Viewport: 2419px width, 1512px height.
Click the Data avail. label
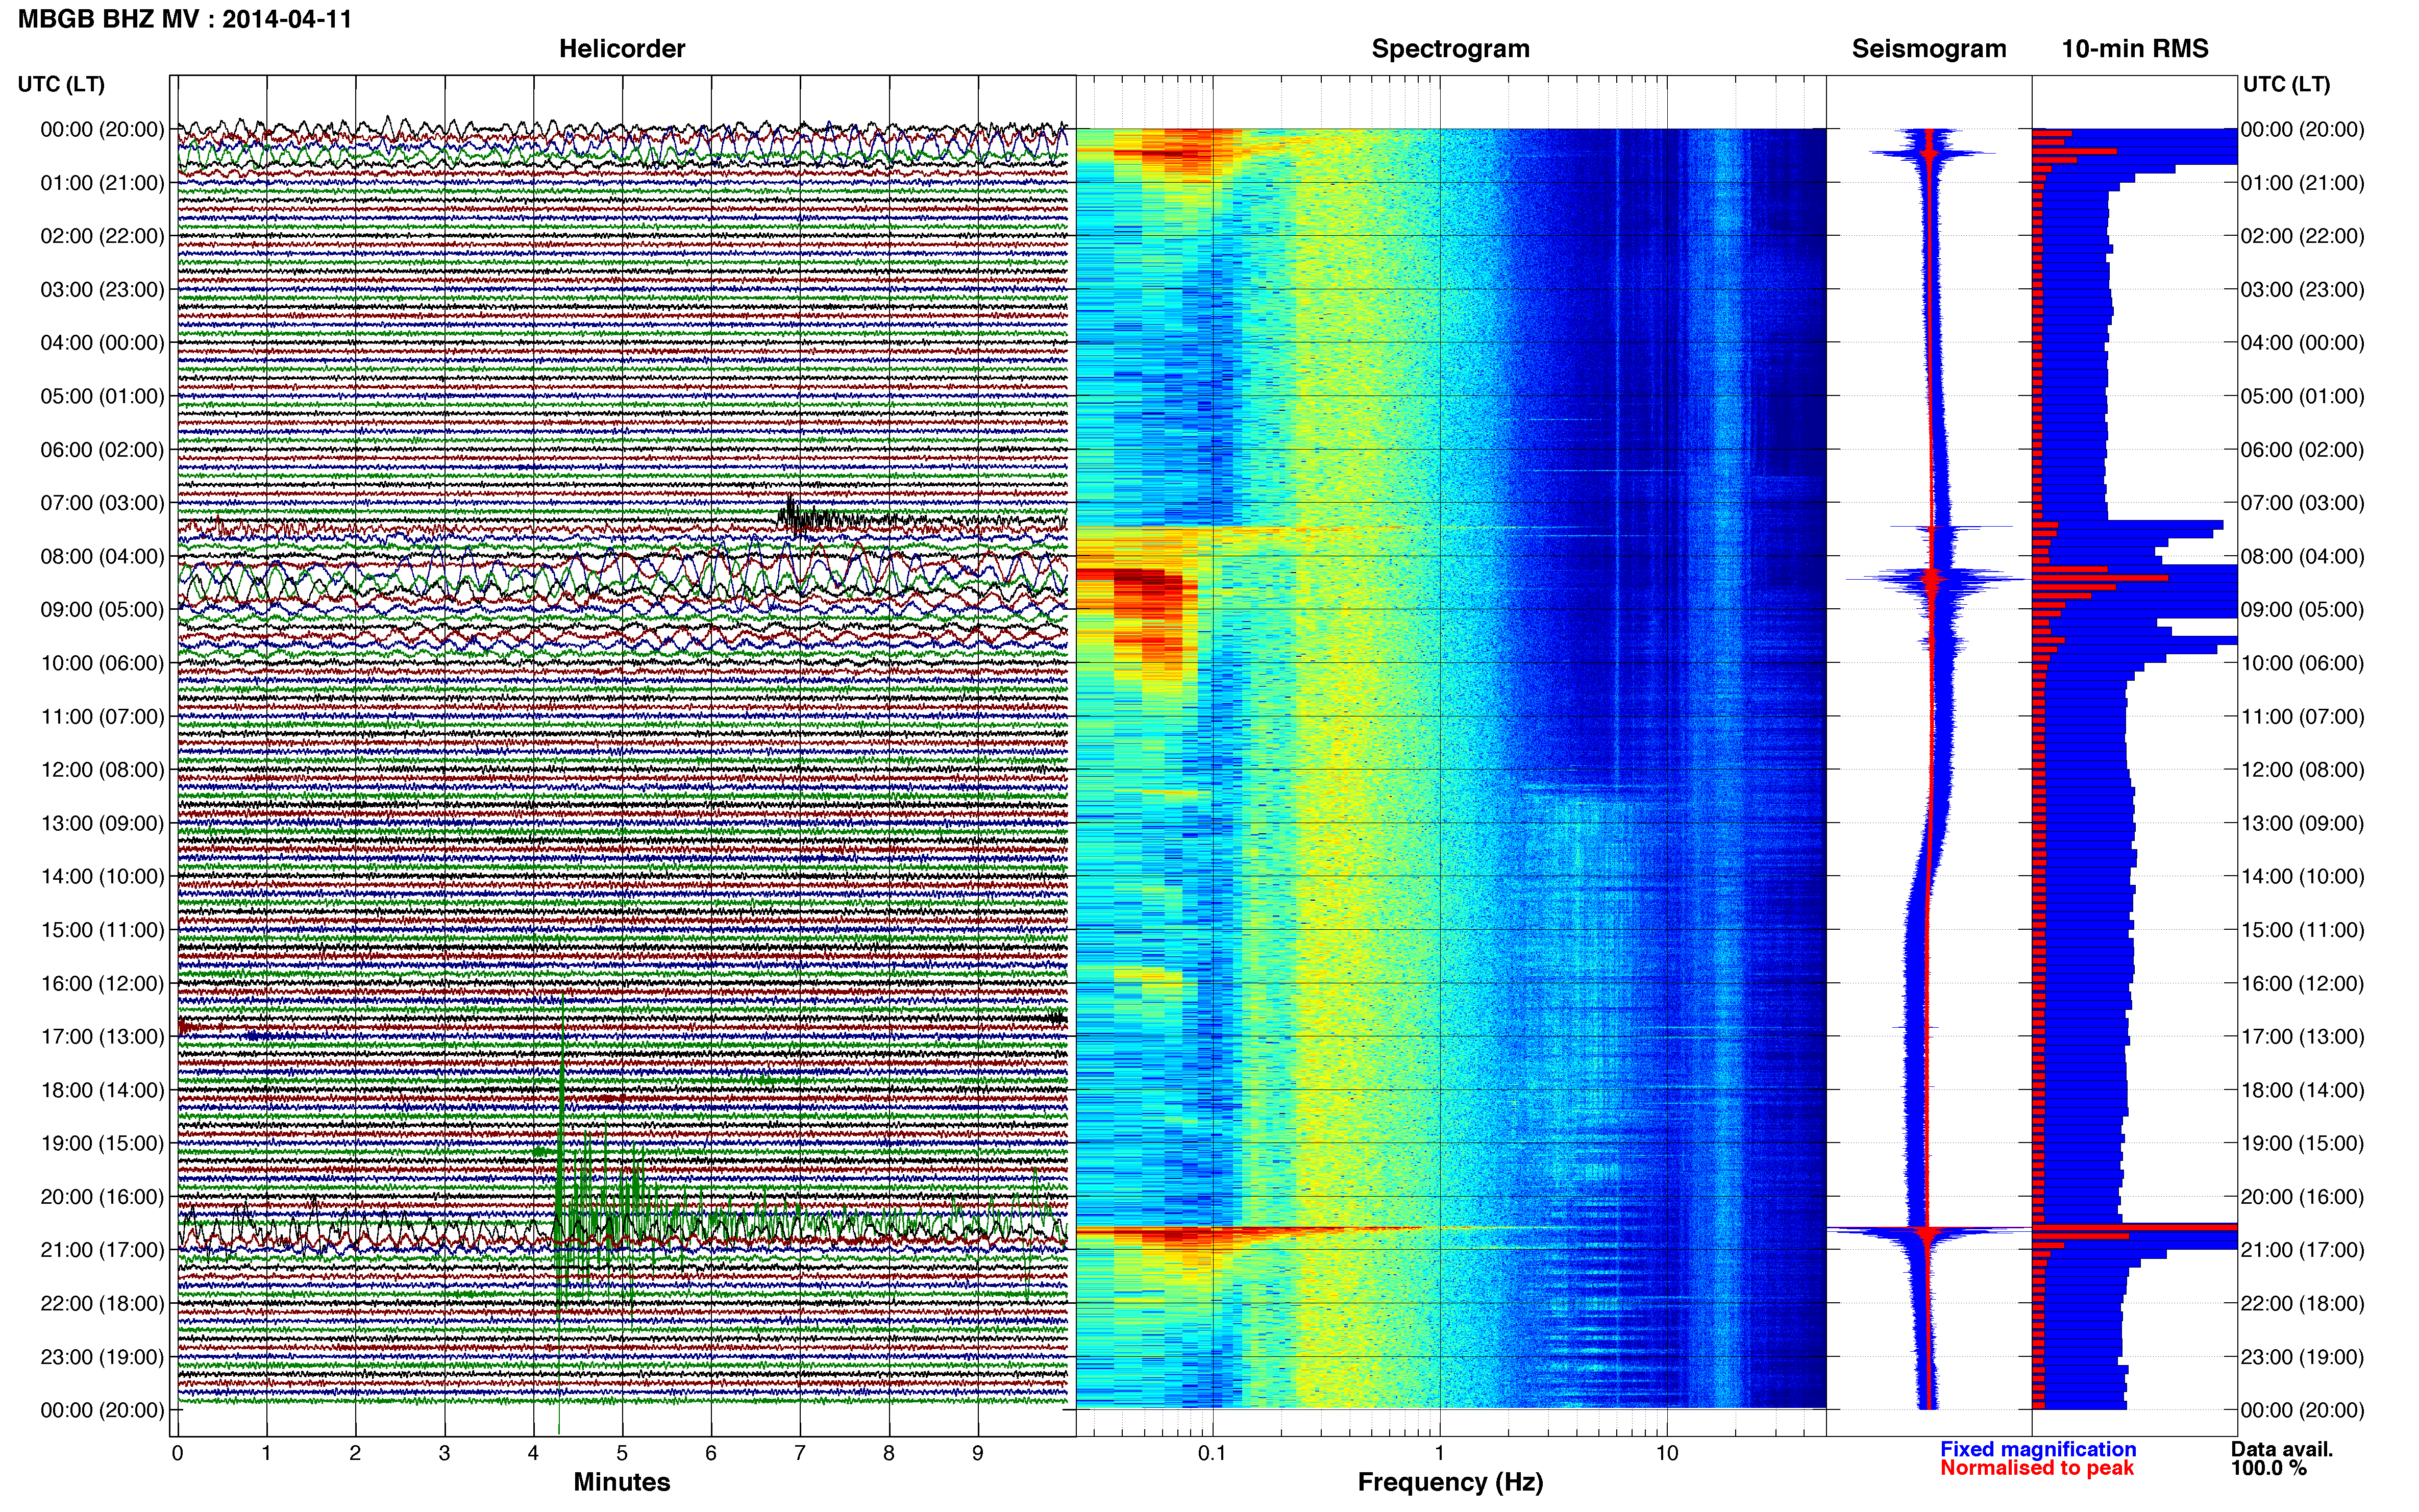2281,1449
